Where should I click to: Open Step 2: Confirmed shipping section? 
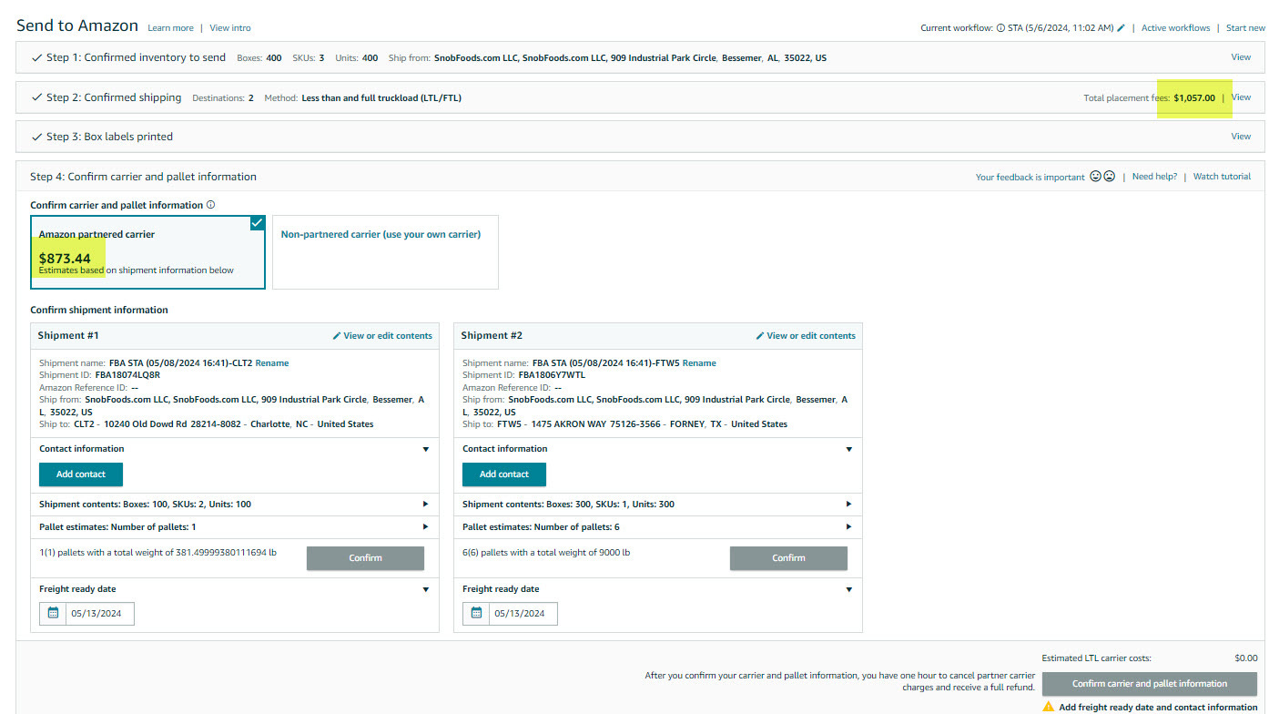640,97
